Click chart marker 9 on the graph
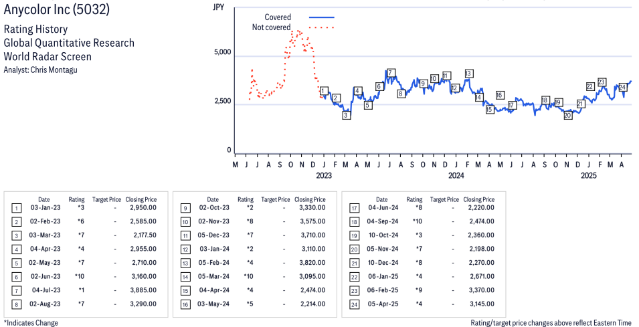 point(423,84)
